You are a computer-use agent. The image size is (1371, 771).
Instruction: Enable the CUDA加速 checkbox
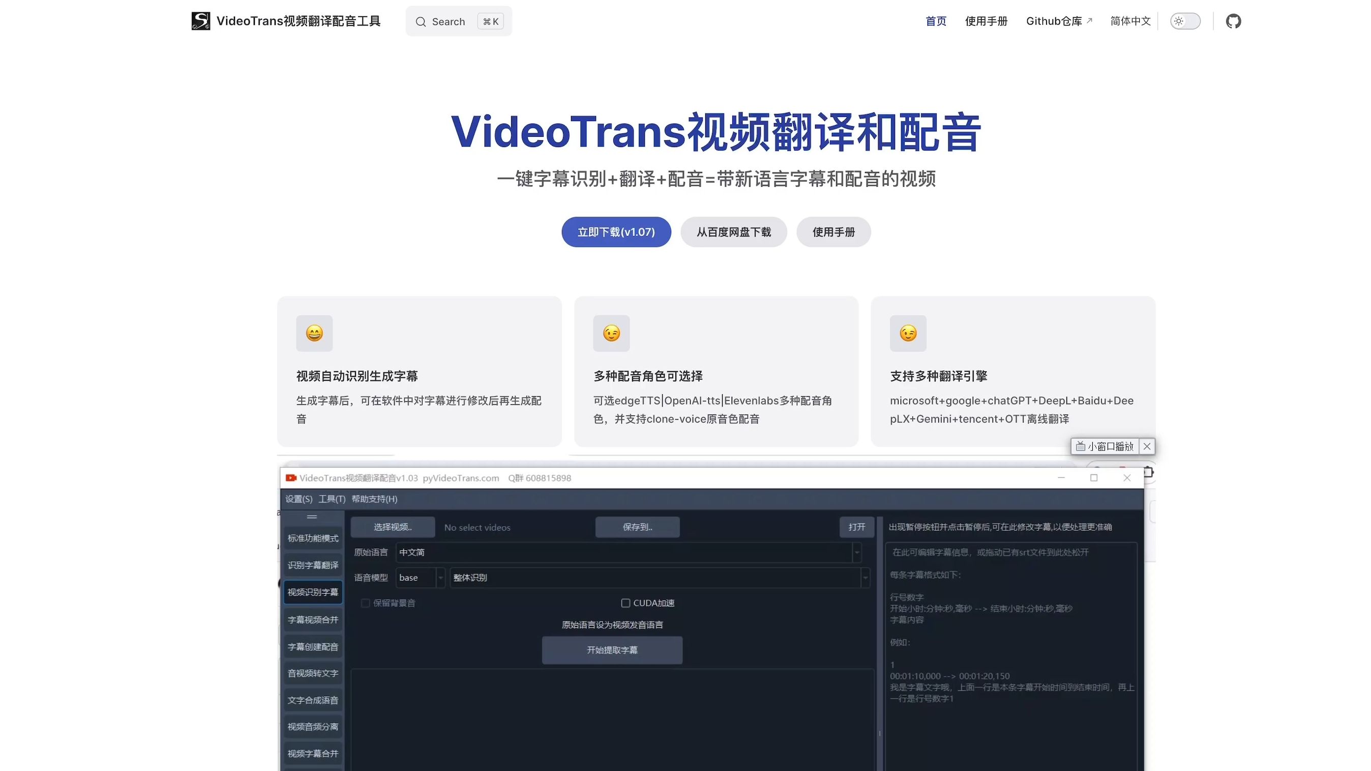625,603
